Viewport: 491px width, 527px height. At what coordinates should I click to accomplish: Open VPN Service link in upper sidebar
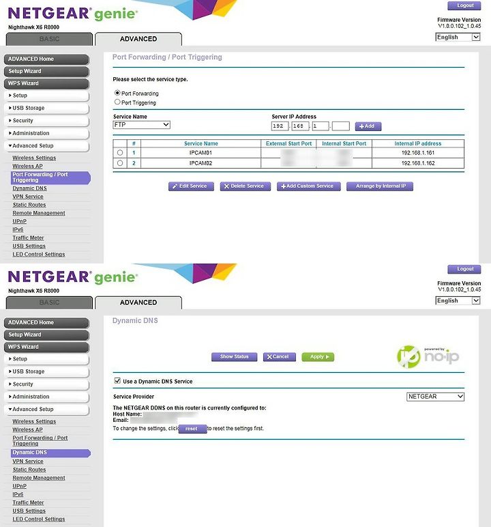click(28, 197)
